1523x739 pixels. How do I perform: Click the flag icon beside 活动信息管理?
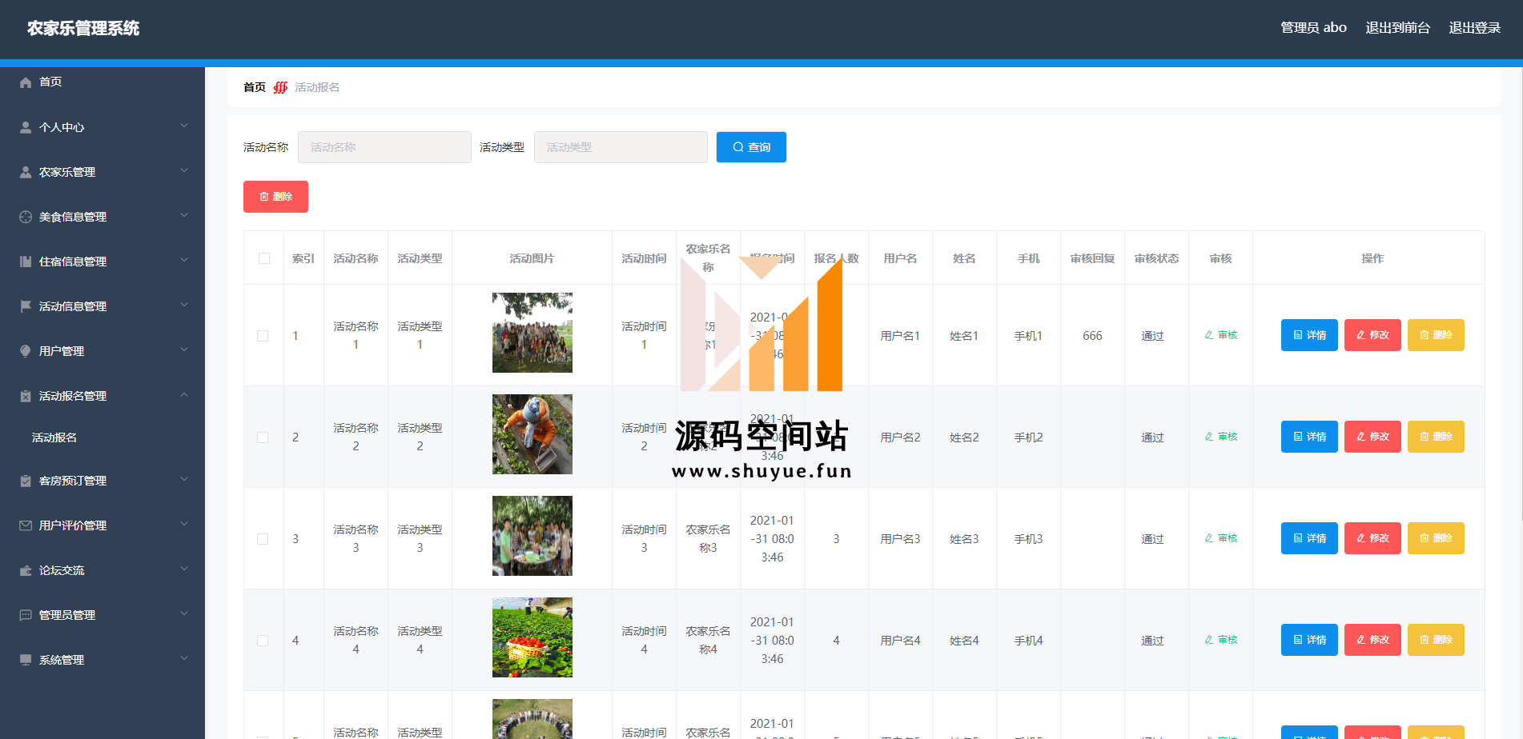pos(26,306)
